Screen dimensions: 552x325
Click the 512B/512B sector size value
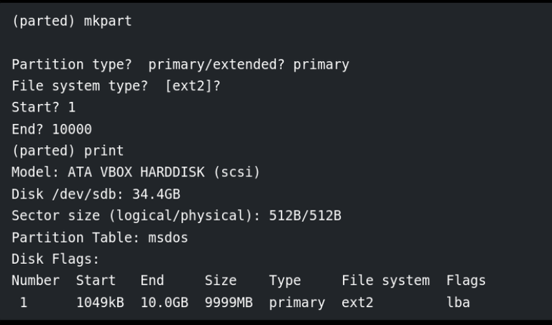(x=301, y=216)
